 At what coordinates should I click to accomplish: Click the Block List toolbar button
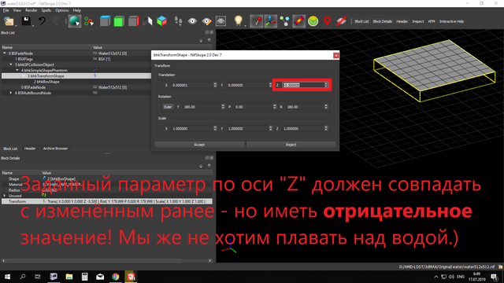(361, 21)
